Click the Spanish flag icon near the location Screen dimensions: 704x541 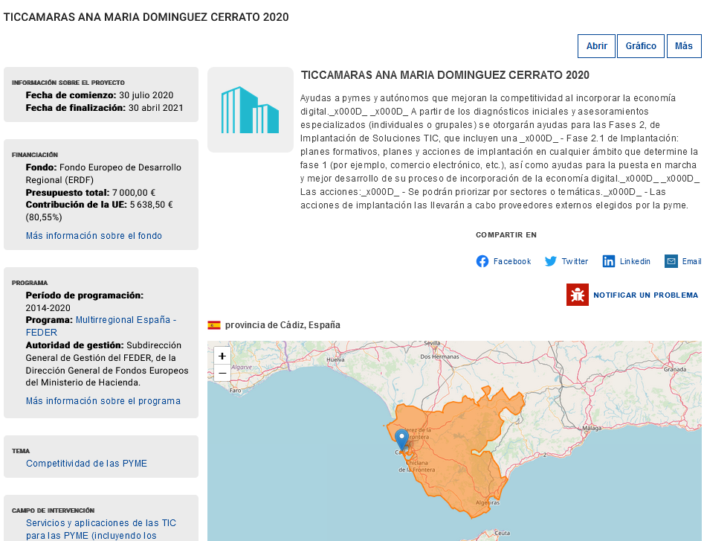214,324
